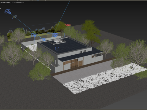
Task: Select the blue box gizmo on the roof
Action: click(57, 48)
